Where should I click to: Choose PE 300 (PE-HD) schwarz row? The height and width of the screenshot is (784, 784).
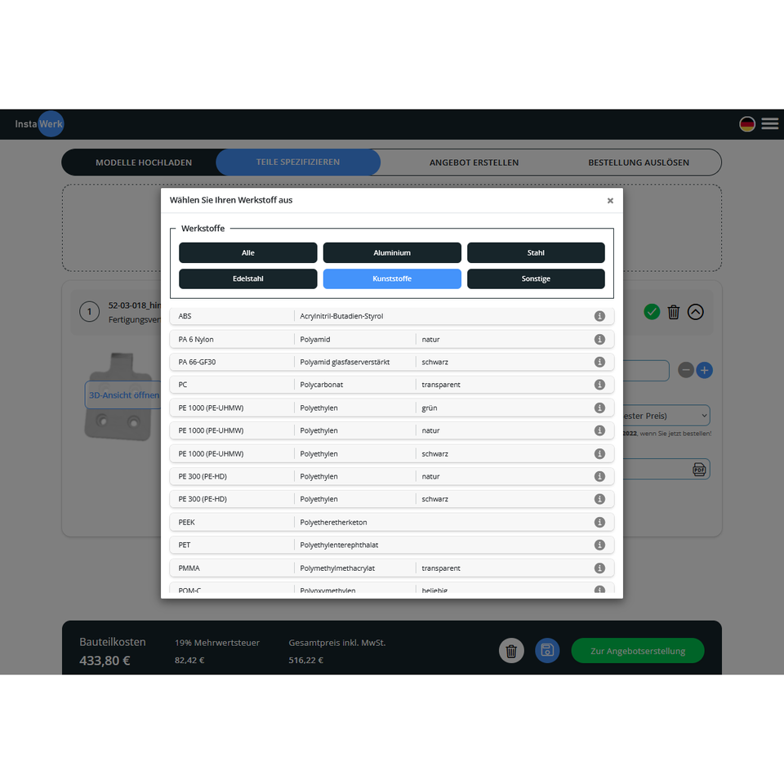click(x=391, y=499)
